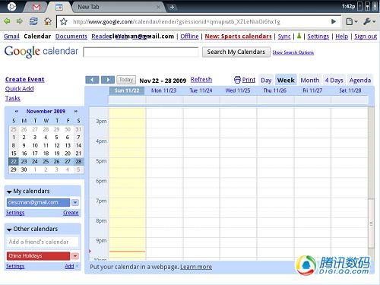
Task: Click the Sat 11/28 column header
Action: pyautogui.click(x=350, y=90)
